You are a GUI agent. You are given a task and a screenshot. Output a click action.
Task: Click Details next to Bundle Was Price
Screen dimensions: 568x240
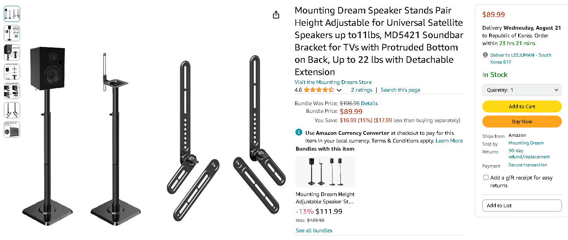[x=369, y=103]
